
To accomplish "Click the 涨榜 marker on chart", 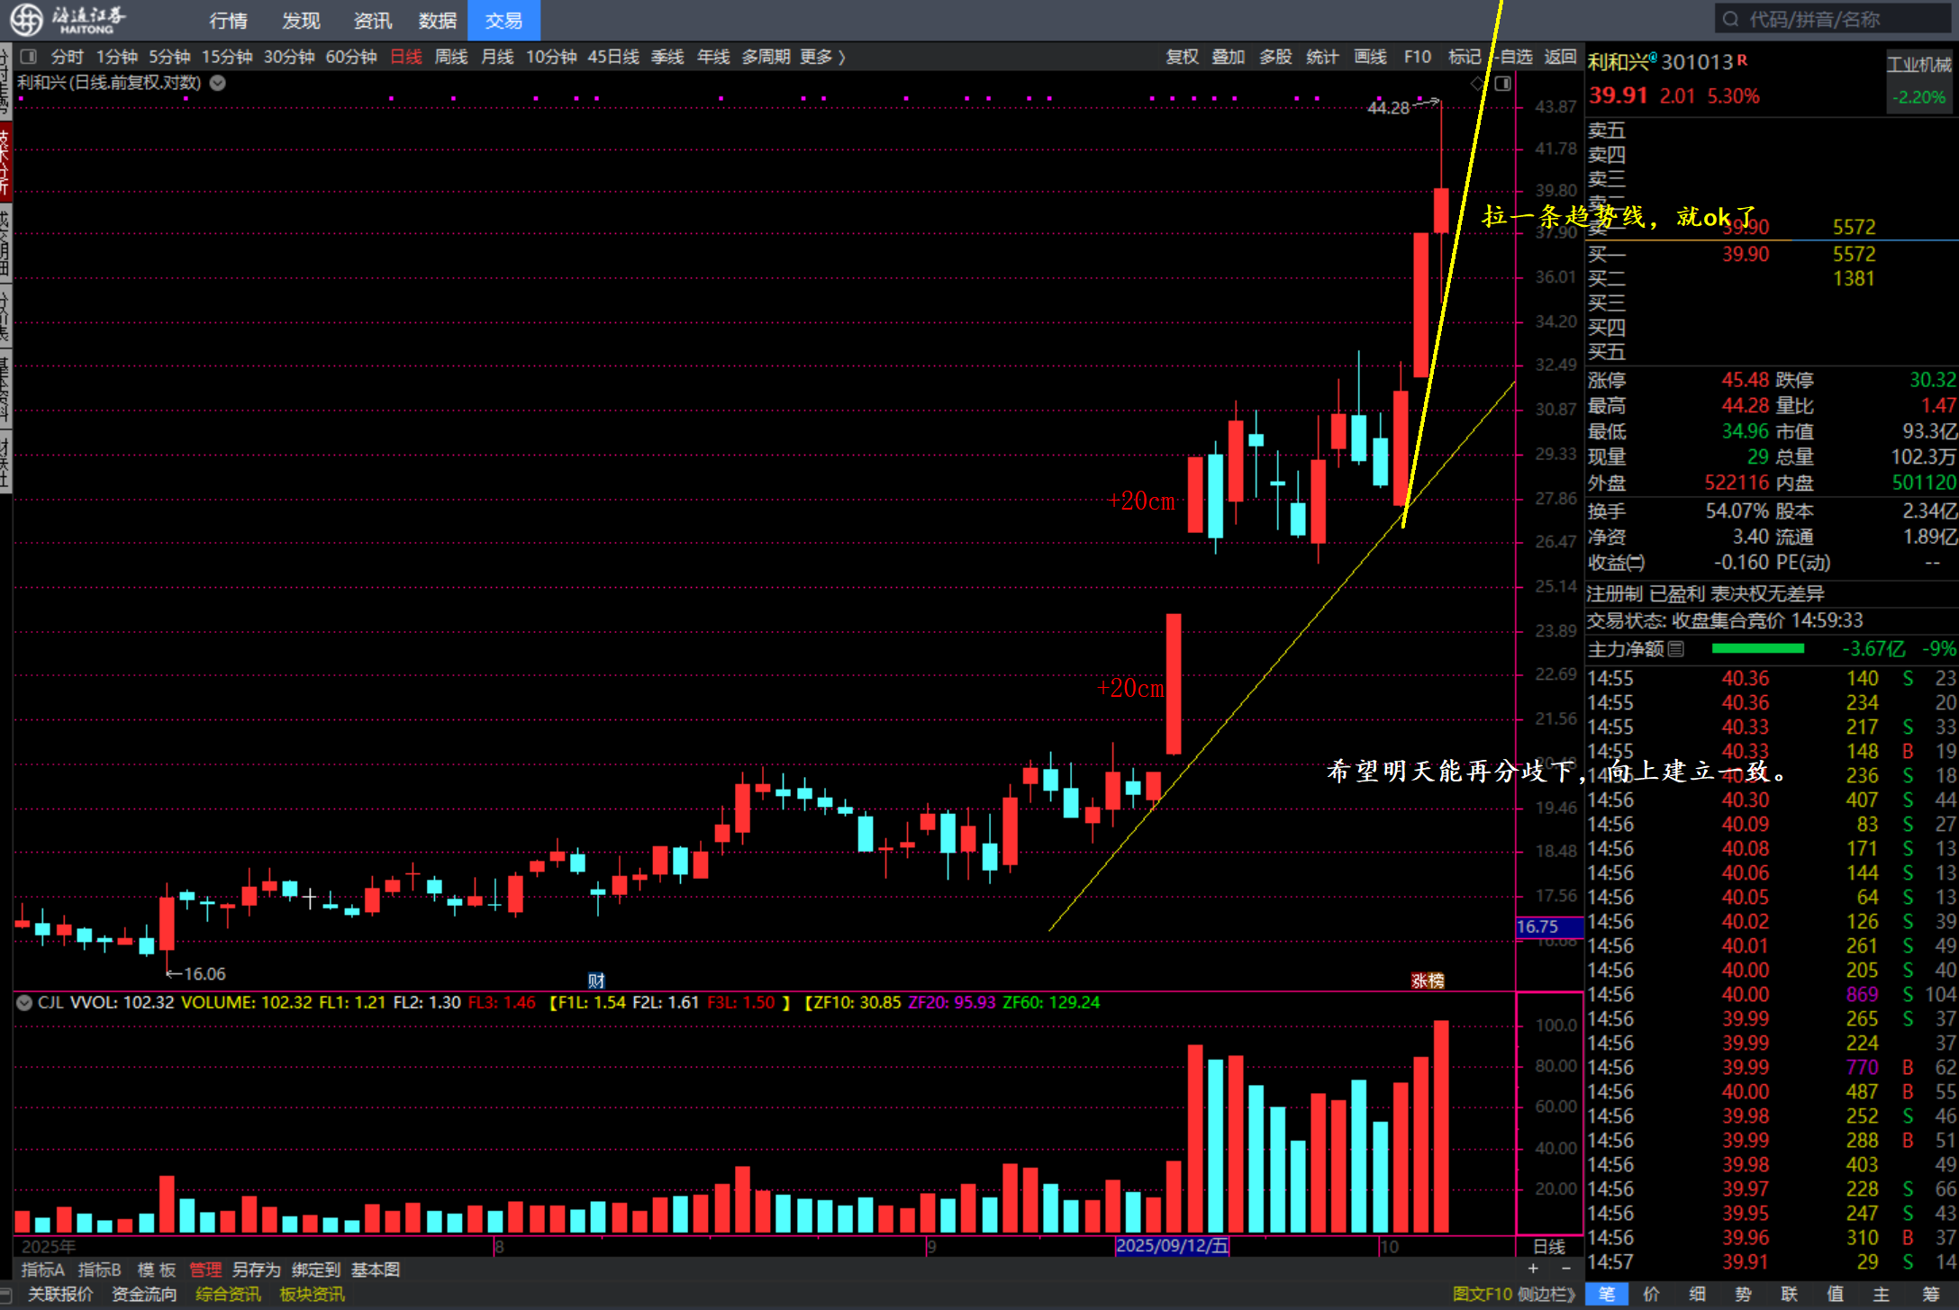I will coord(1427,980).
